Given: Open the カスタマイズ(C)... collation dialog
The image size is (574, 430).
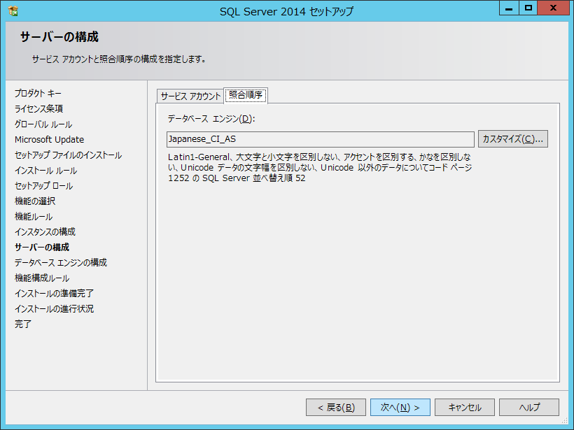Looking at the screenshot, I should pyautogui.click(x=512, y=139).
